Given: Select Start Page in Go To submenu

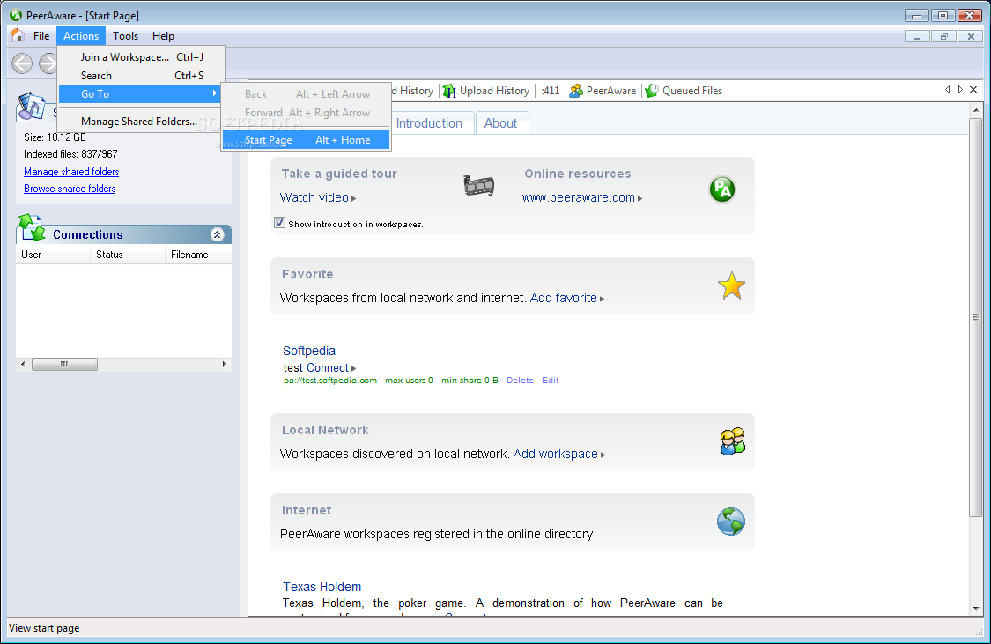Looking at the screenshot, I should tap(306, 140).
